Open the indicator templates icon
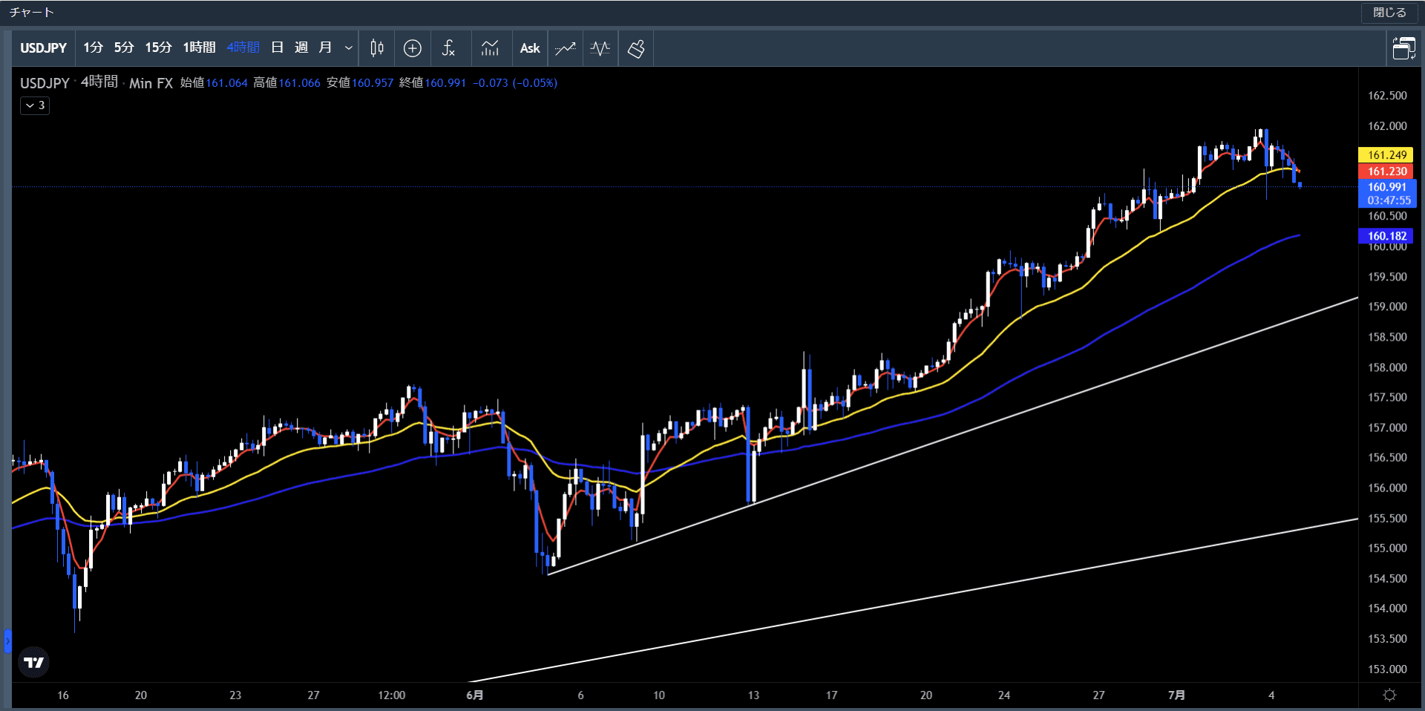Viewport: 1425px width, 711px height. (490, 48)
